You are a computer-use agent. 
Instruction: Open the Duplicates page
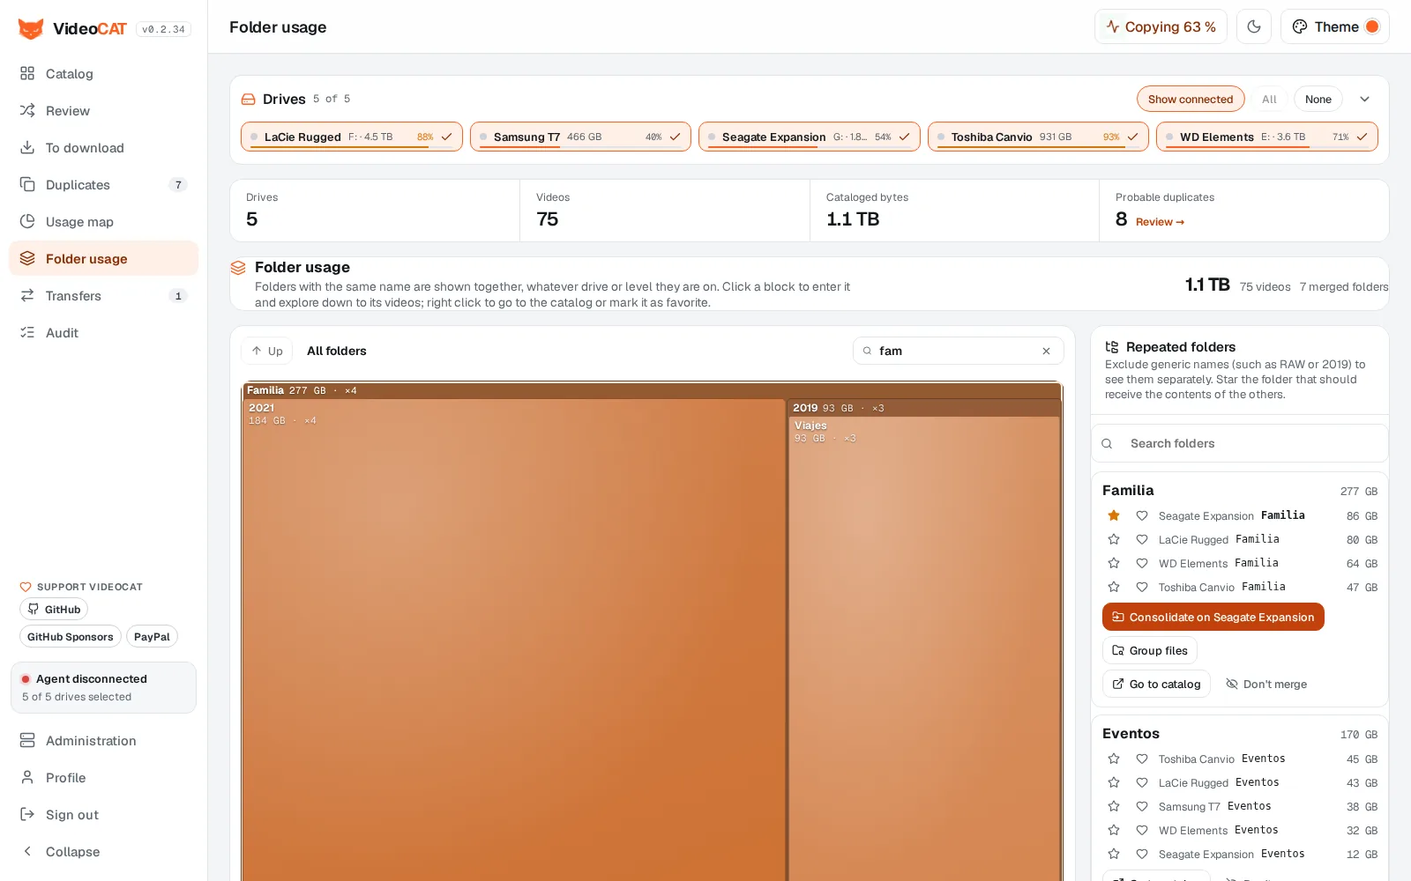pyautogui.click(x=103, y=185)
